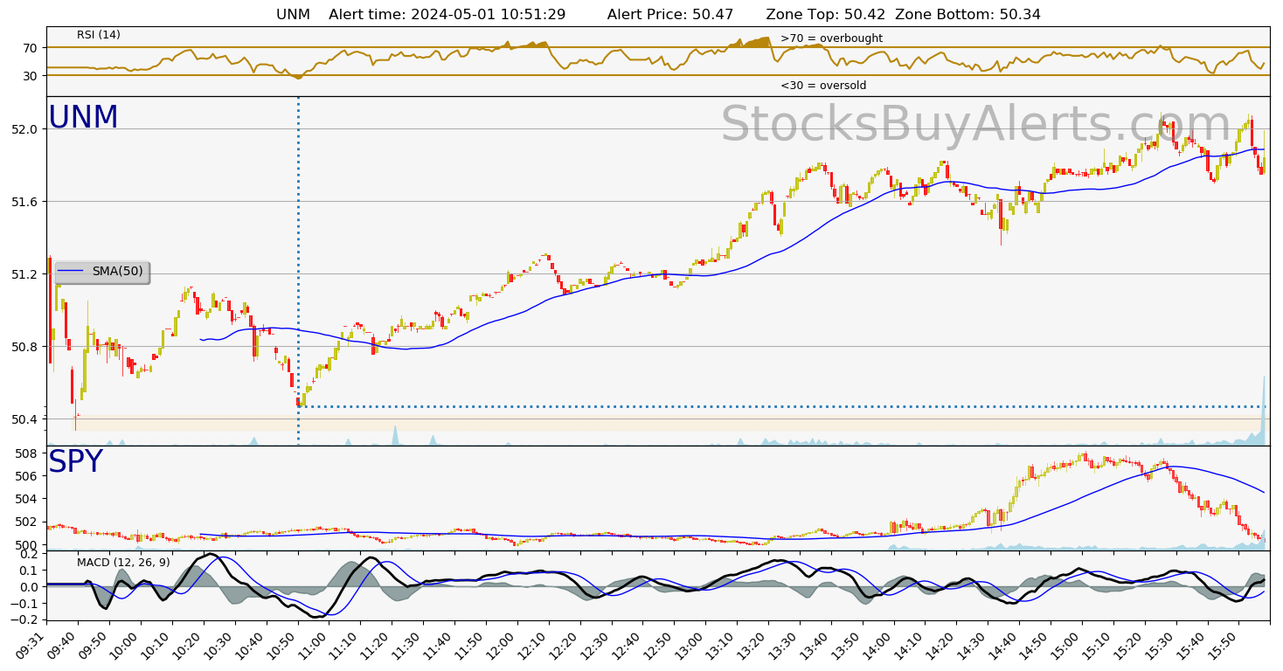Viewport: 1283px width, 671px height.
Task: Select the 51.6 price axis label
Action: 24,202
